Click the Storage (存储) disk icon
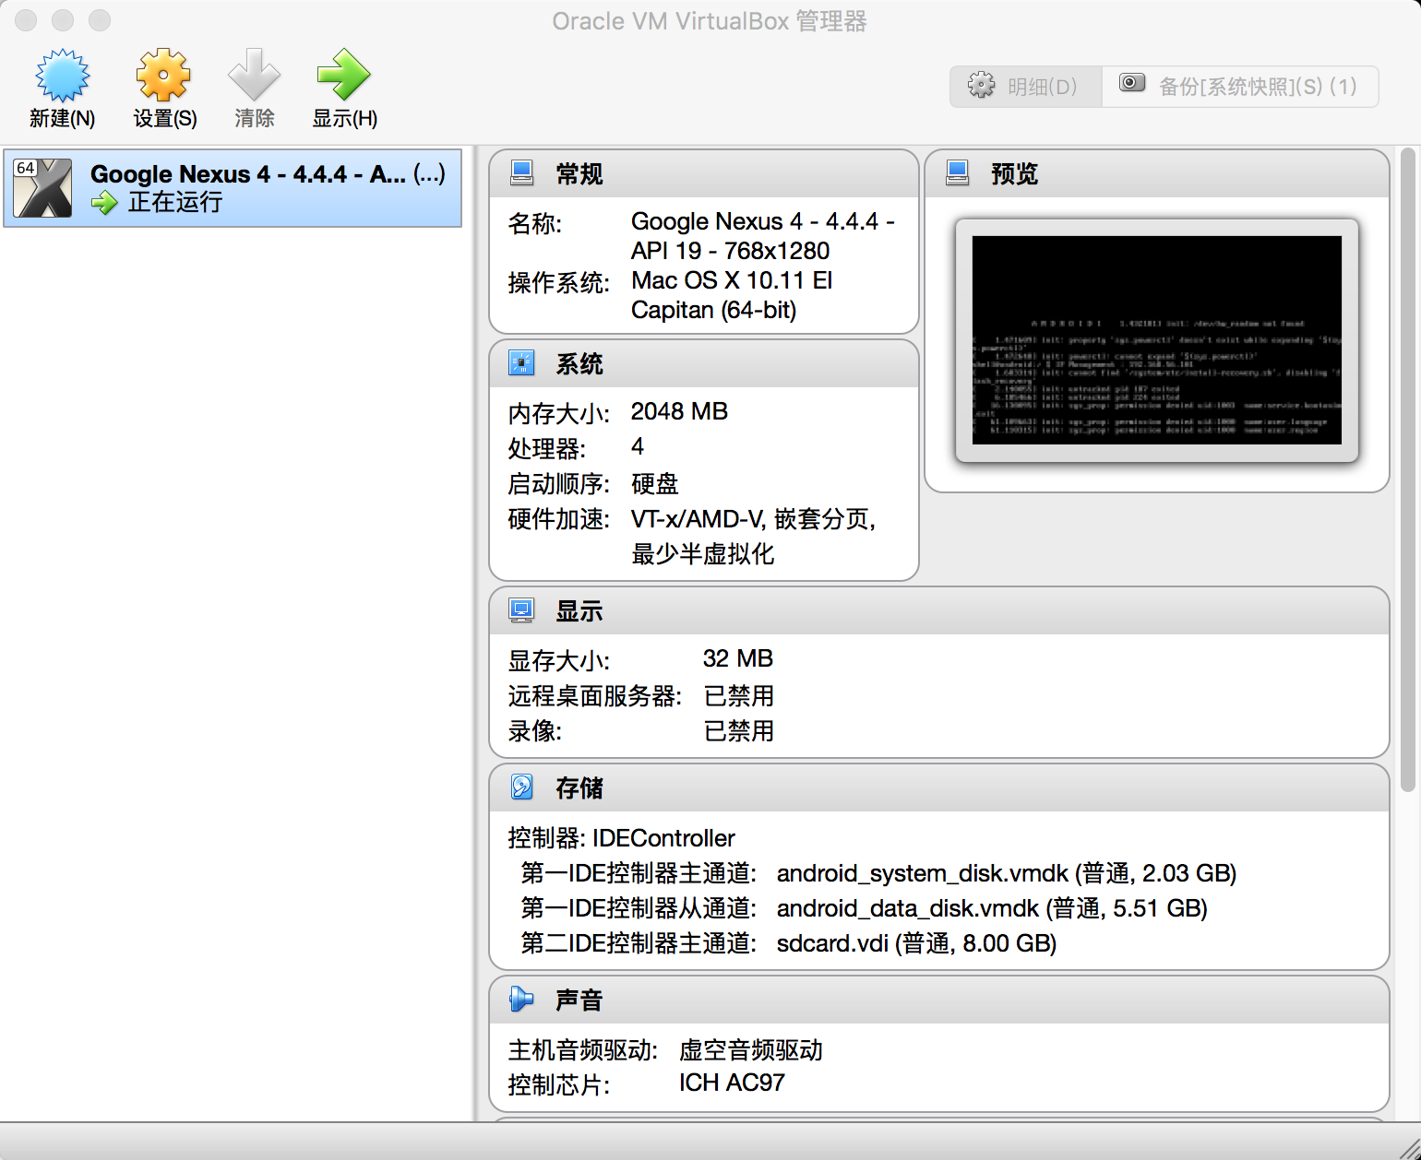This screenshot has width=1421, height=1160. point(521,787)
